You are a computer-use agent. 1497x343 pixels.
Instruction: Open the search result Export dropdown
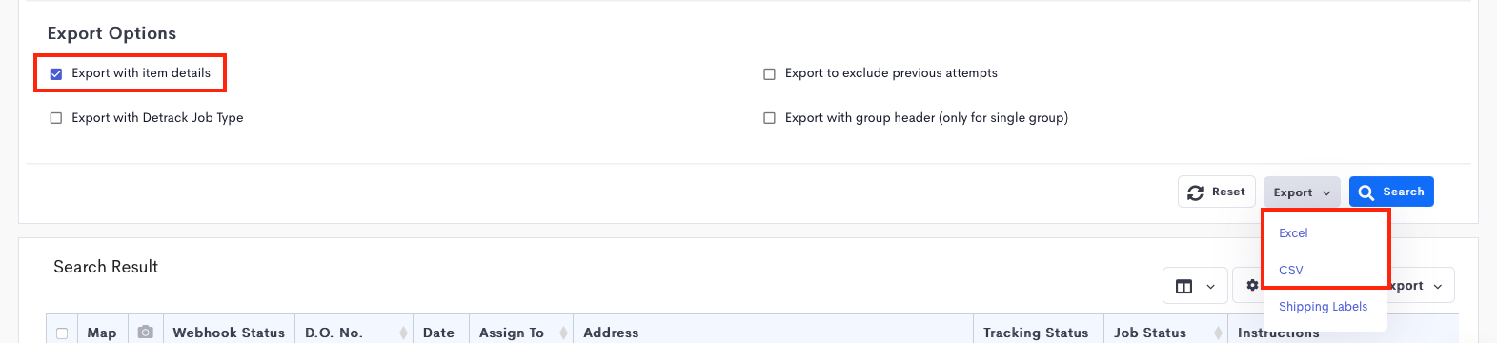[x=1422, y=286]
